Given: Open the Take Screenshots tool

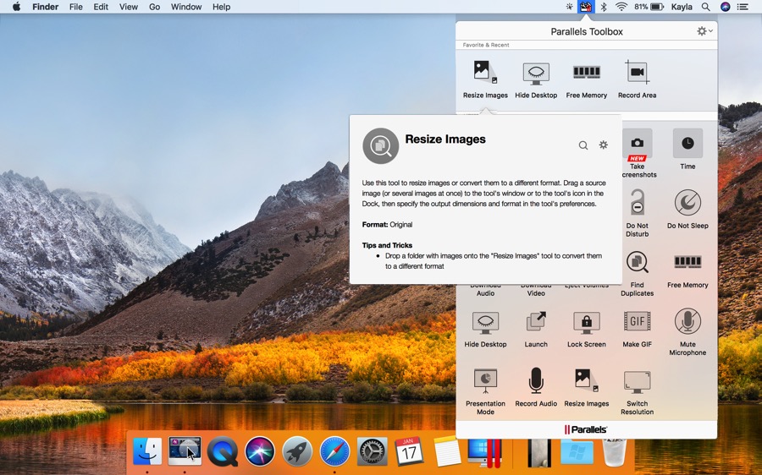Looking at the screenshot, I should point(637,155).
